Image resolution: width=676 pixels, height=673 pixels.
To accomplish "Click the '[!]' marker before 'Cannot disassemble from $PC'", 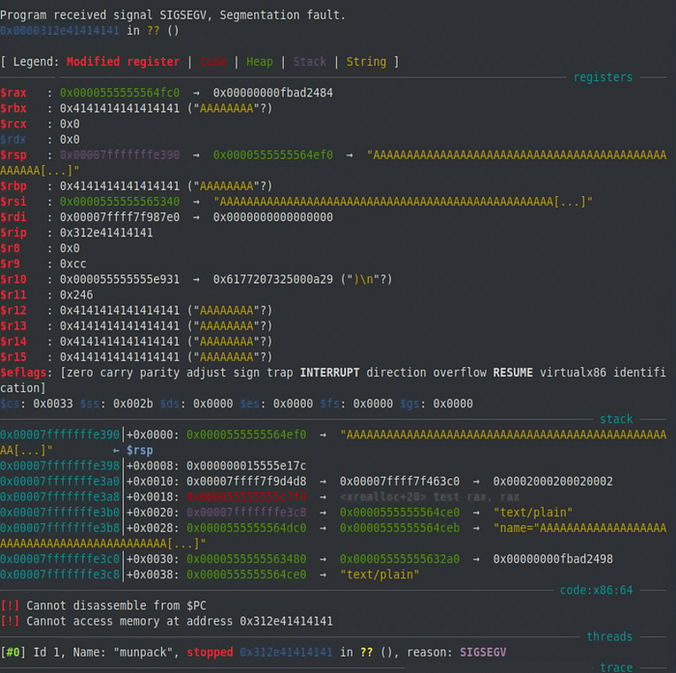I will pos(10,605).
